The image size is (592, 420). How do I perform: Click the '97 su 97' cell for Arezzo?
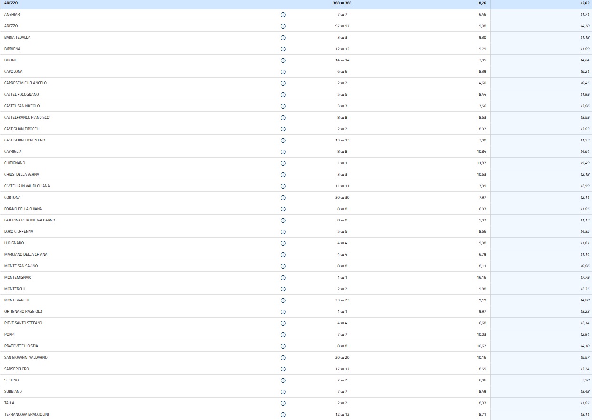click(x=342, y=26)
